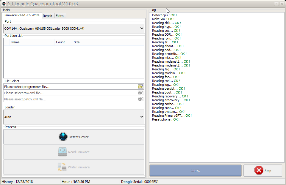Open the Repair tab
The image size is (286, 185).
coord(47,16)
